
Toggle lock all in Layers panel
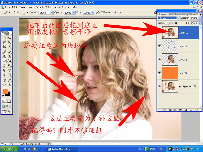click(x=176, y=23)
